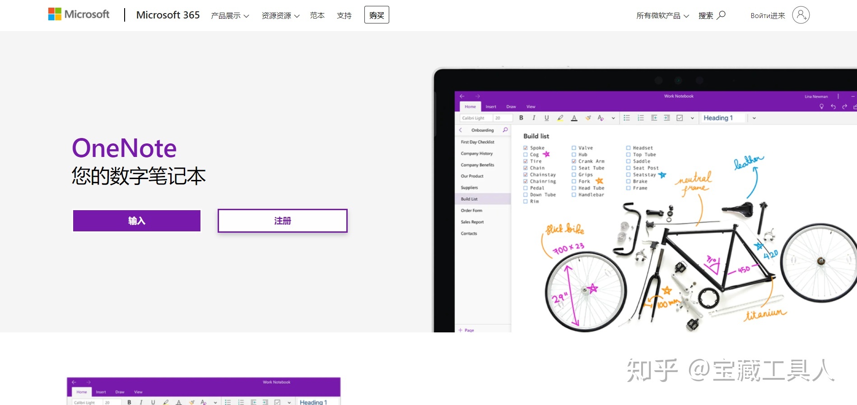857x405 pixels.
Task: Select the Heading 1 style box in the tablet OneNote toolbar
Action: (723, 118)
